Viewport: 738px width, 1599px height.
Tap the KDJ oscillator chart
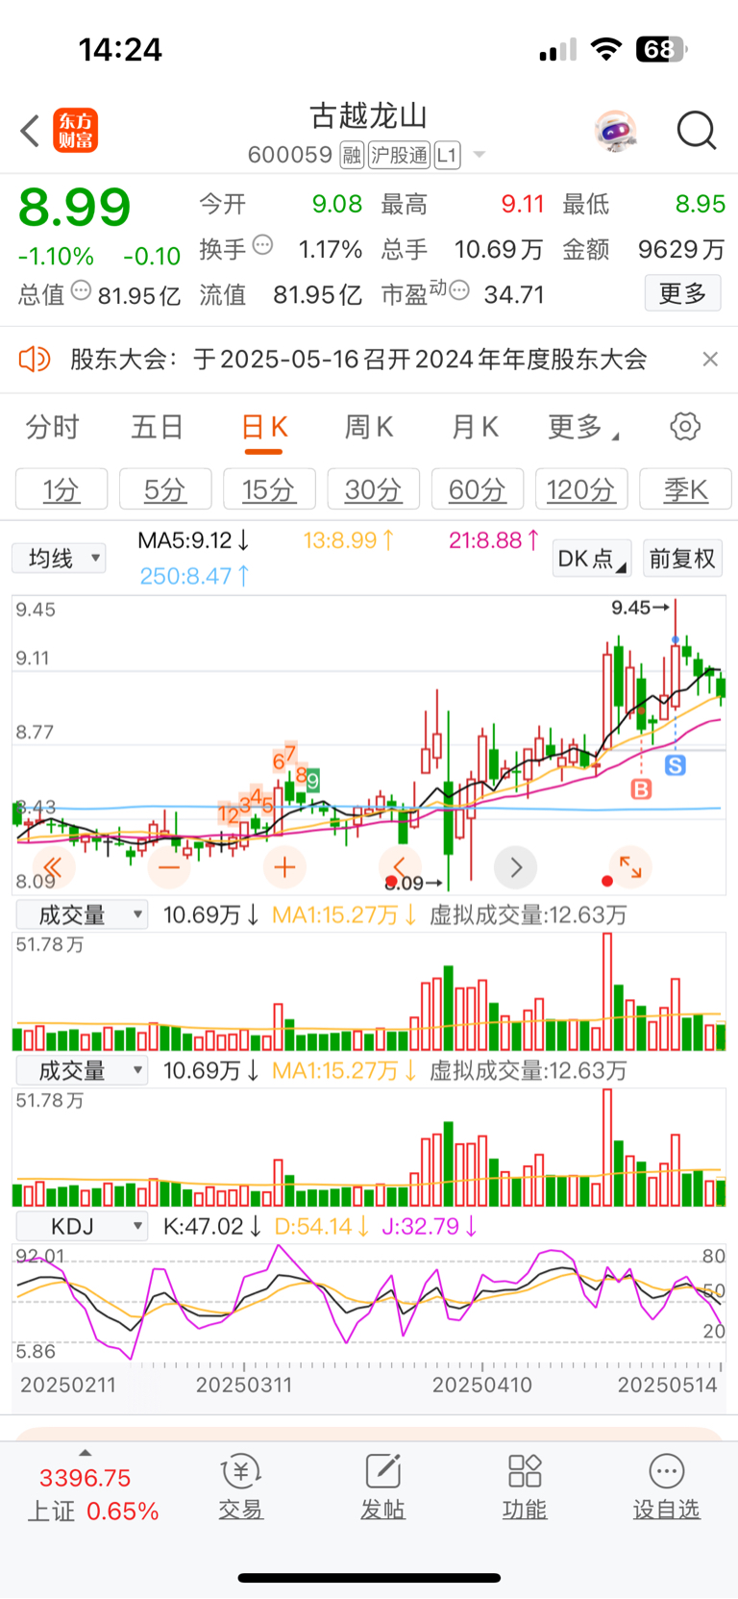point(369,1302)
